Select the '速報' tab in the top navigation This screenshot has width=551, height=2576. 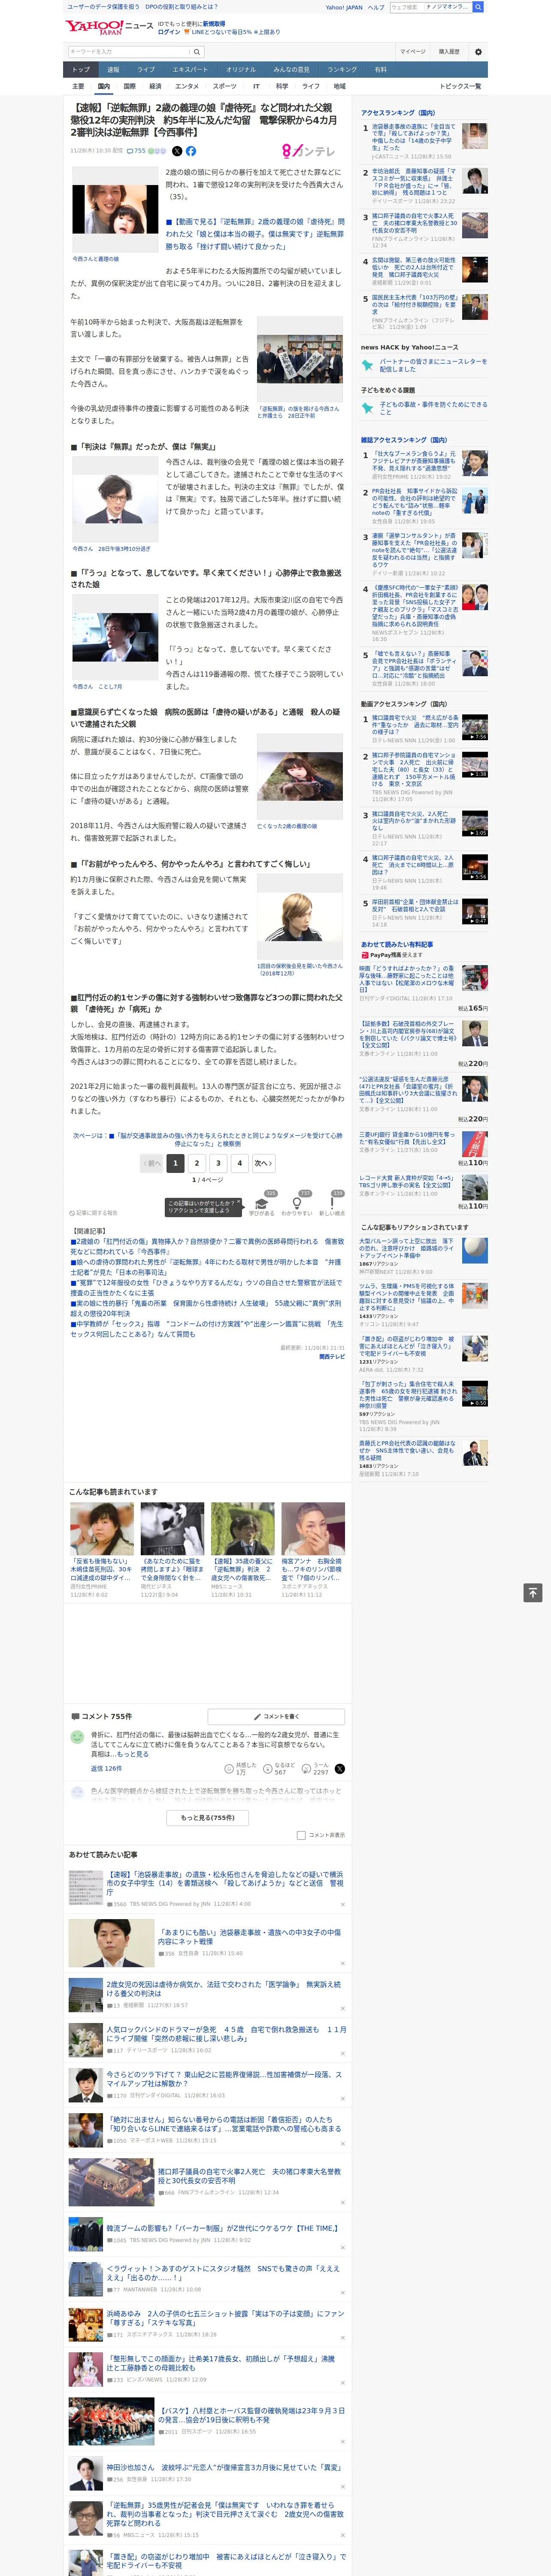[113, 70]
